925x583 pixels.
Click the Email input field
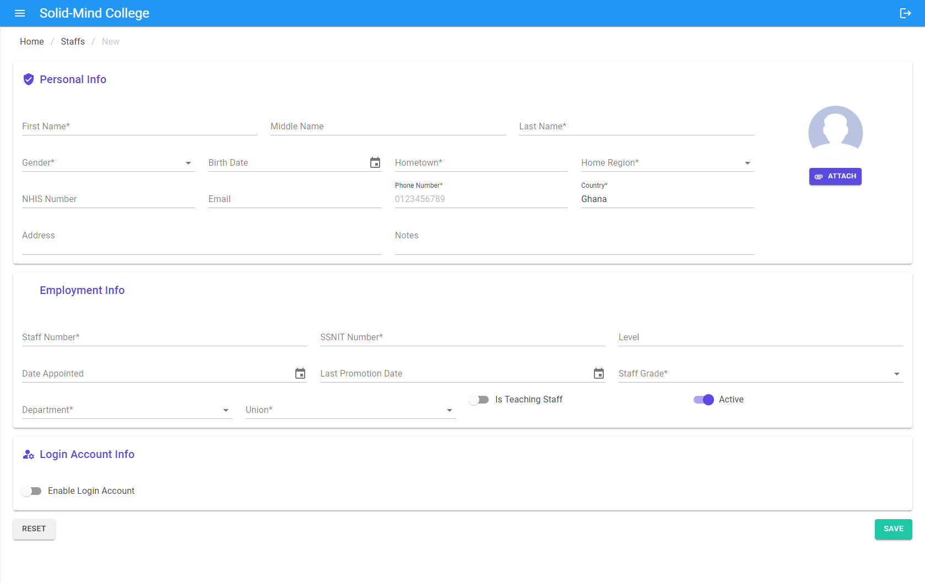295,199
